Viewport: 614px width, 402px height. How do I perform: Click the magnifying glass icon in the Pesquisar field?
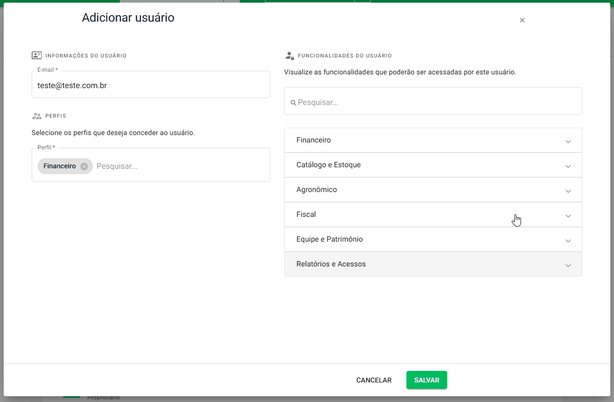[294, 102]
